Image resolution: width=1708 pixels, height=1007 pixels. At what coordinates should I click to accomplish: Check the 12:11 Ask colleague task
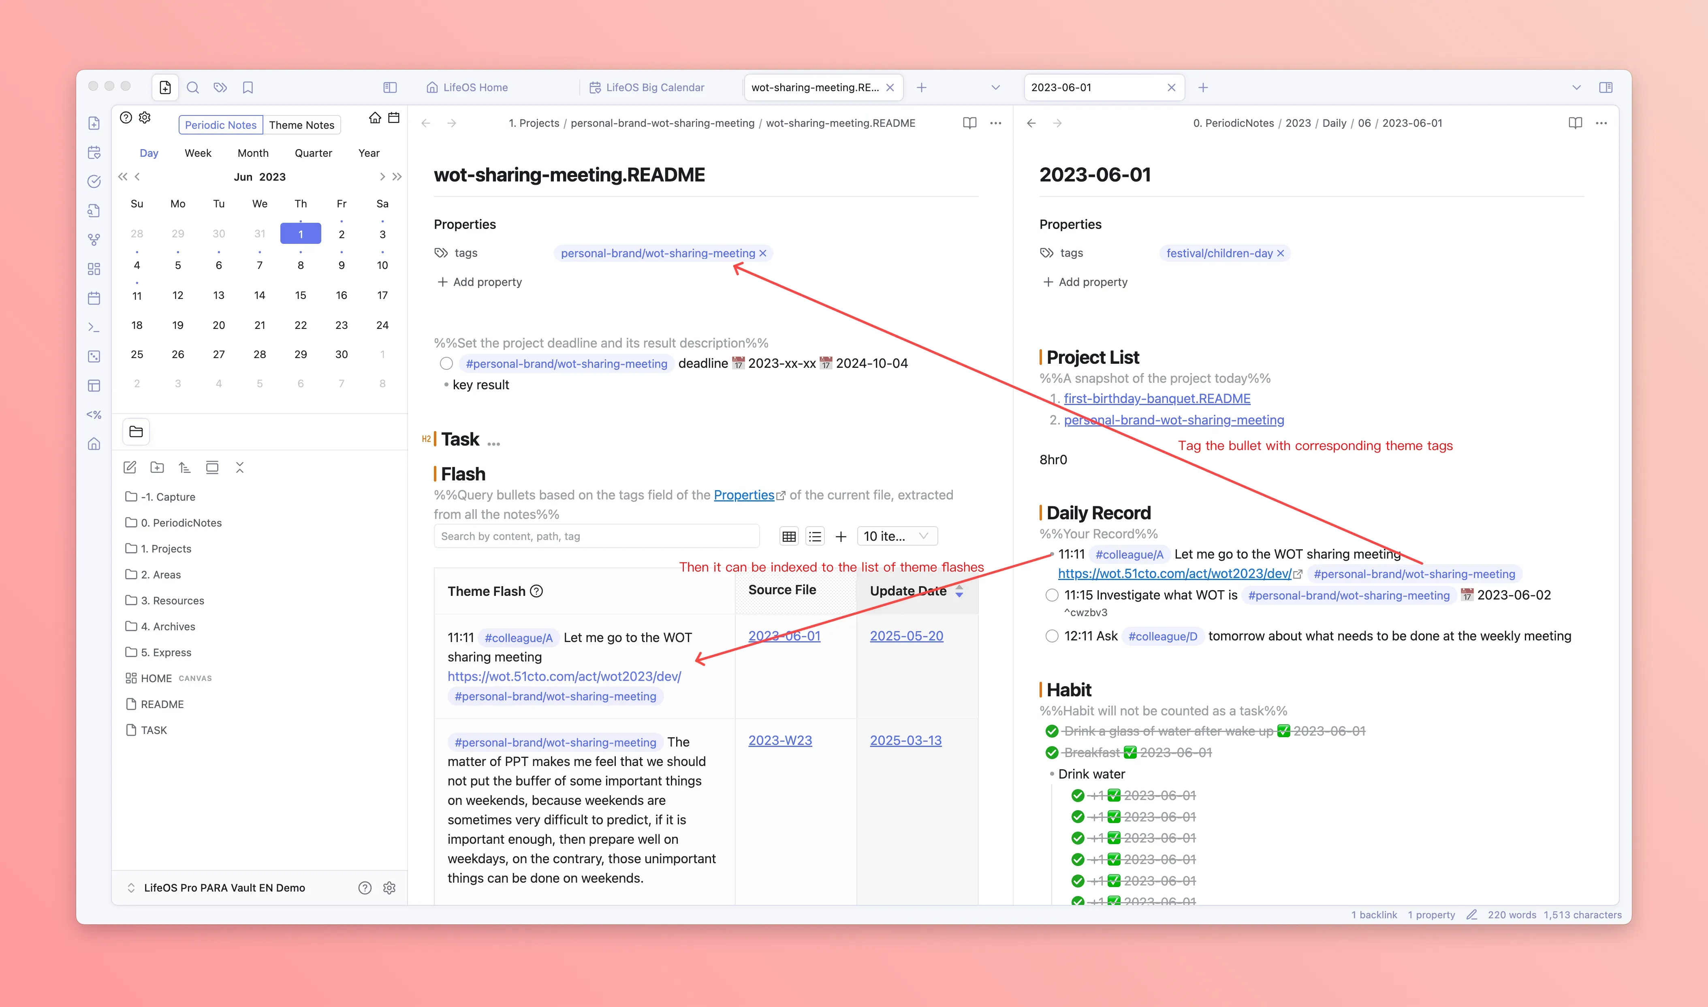(1052, 636)
